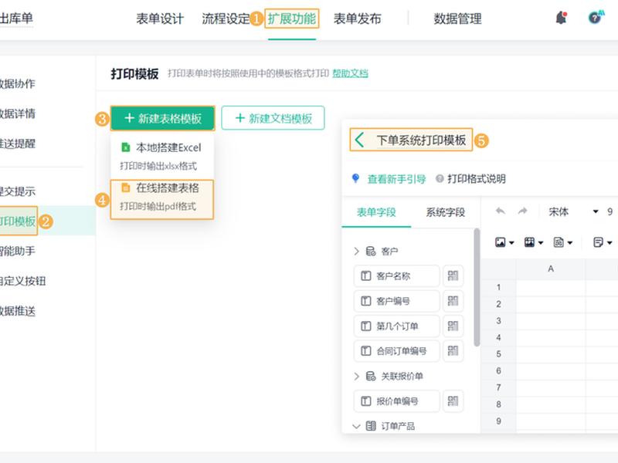This screenshot has height=463, width=618.
Task: Click the redo arrow in editor toolbar
Action: click(x=523, y=211)
